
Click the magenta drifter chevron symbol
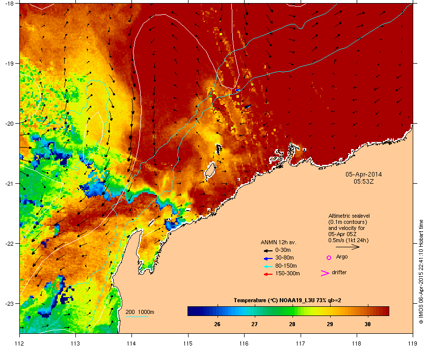[325, 273]
